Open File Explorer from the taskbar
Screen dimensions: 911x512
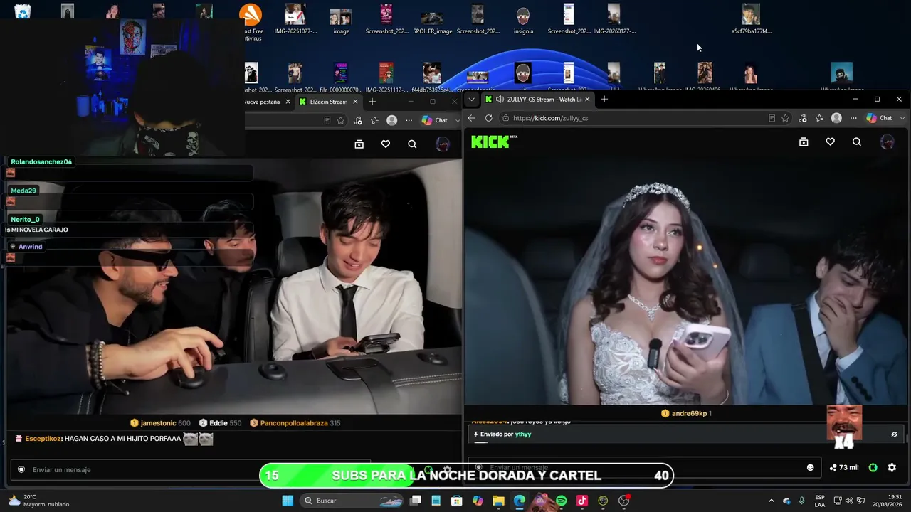(x=498, y=501)
